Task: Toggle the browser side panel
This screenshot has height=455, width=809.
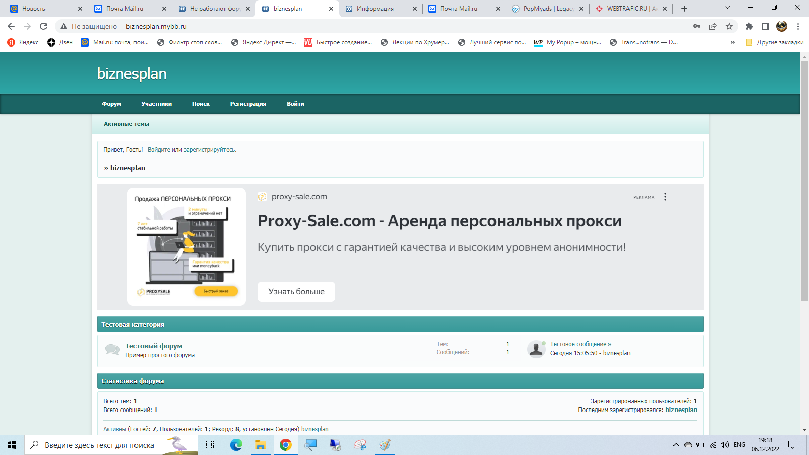Action: (x=765, y=26)
